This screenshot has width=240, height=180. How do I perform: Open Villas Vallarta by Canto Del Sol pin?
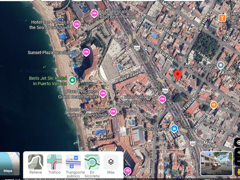click(162, 99)
